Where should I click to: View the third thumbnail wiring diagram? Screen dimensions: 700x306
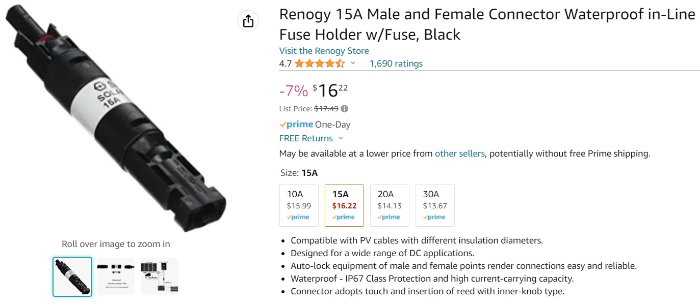pyautogui.click(x=160, y=277)
